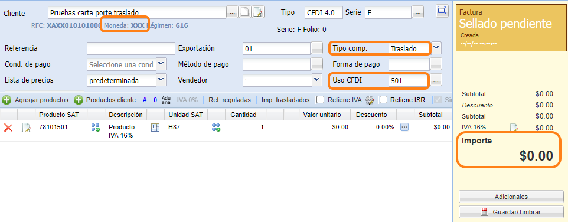Click the Serie field containing F

[x=388, y=12]
